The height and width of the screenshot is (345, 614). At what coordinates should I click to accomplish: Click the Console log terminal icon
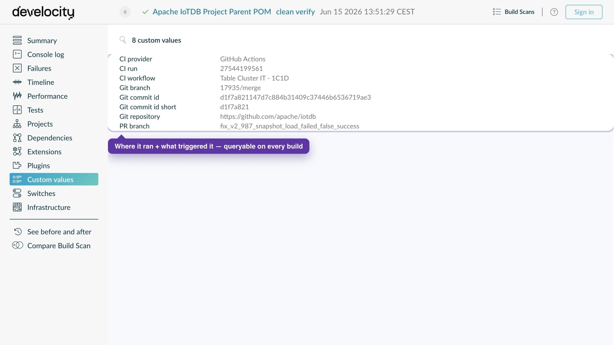(17, 54)
